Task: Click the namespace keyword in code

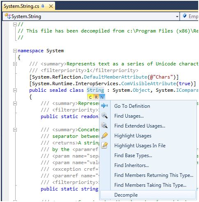Action: [30, 51]
